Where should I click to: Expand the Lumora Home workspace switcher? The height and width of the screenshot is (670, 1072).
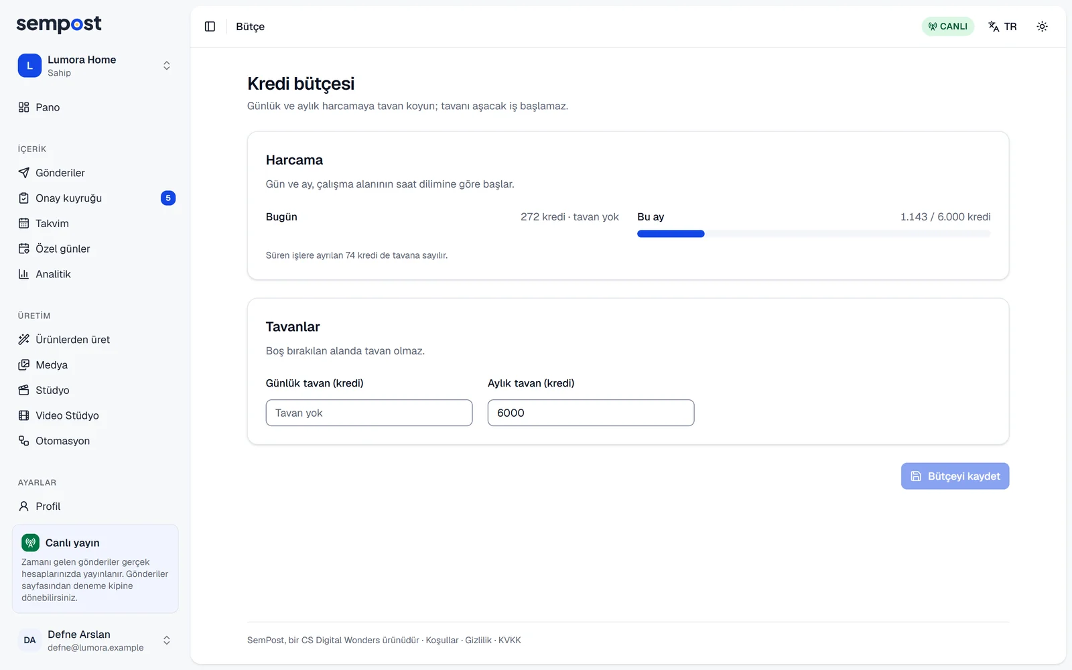point(95,66)
